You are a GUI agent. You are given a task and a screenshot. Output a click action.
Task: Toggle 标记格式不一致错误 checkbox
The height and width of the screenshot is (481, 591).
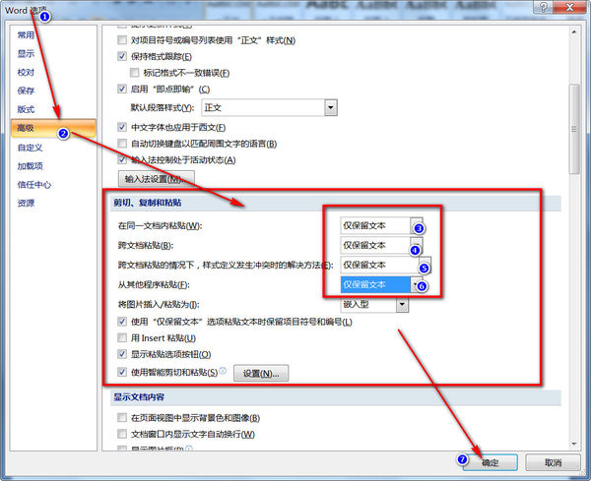[134, 73]
